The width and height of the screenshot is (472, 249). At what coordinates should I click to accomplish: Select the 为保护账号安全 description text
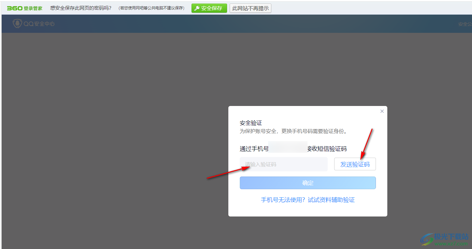click(294, 131)
